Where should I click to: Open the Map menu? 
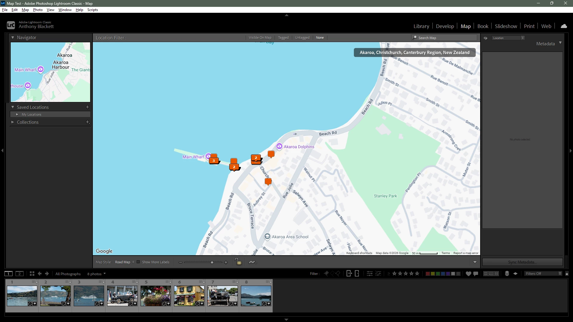pyautogui.click(x=25, y=10)
